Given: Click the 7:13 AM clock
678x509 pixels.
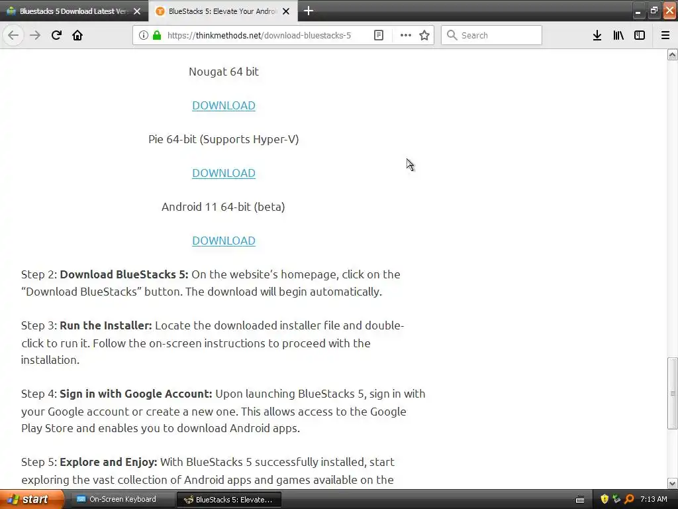Looking at the screenshot, I should pyautogui.click(x=654, y=499).
